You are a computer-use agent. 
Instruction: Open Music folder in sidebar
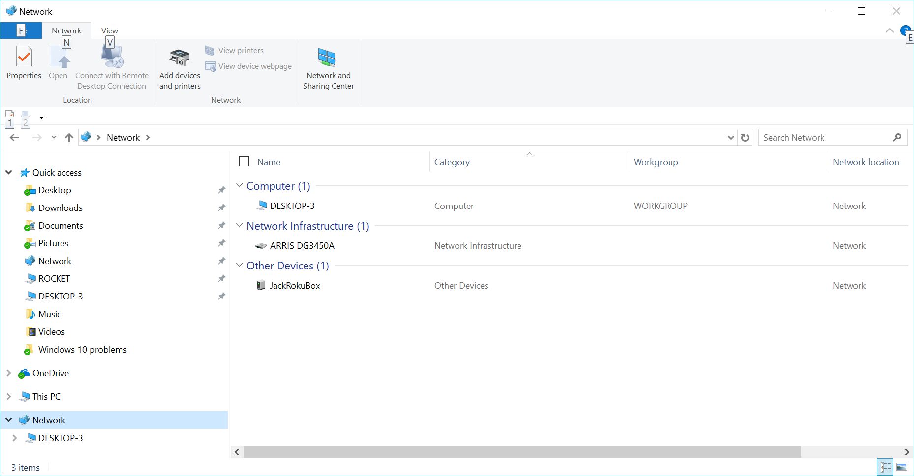point(49,314)
